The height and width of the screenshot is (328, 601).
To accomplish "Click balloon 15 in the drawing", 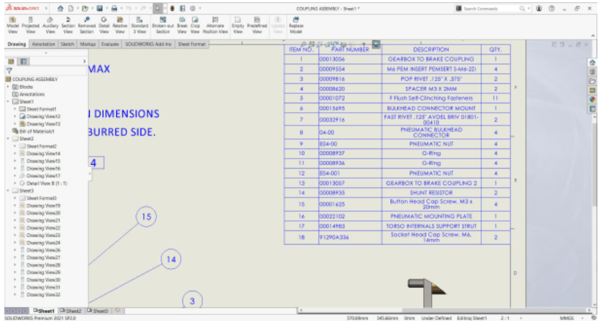I will [146, 217].
